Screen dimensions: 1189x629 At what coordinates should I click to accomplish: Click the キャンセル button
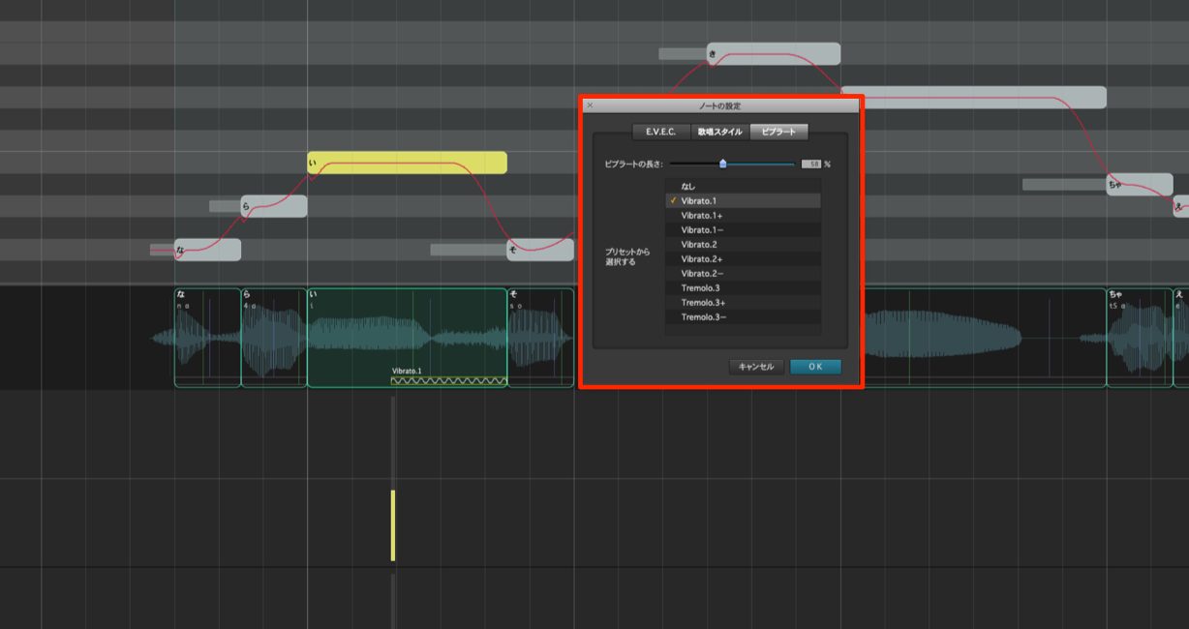[x=756, y=367]
